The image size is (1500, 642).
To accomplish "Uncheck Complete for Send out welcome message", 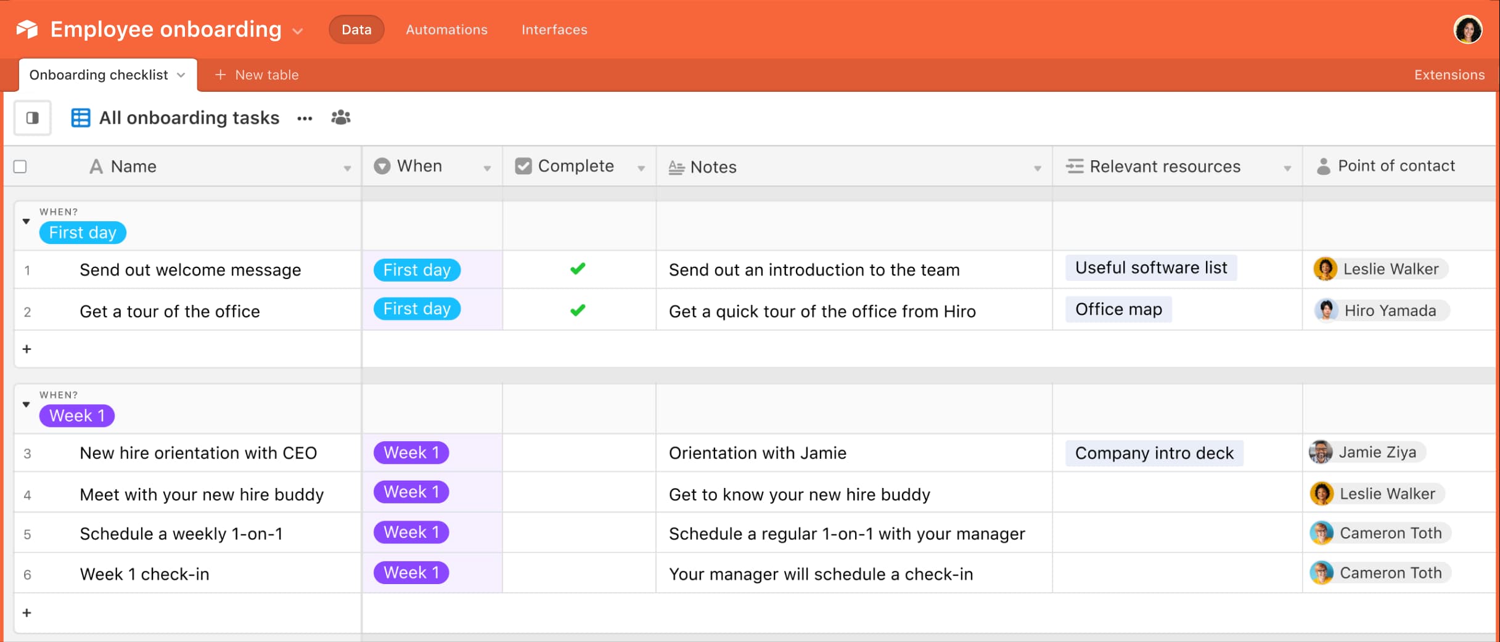I will pyautogui.click(x=578, y=269).
